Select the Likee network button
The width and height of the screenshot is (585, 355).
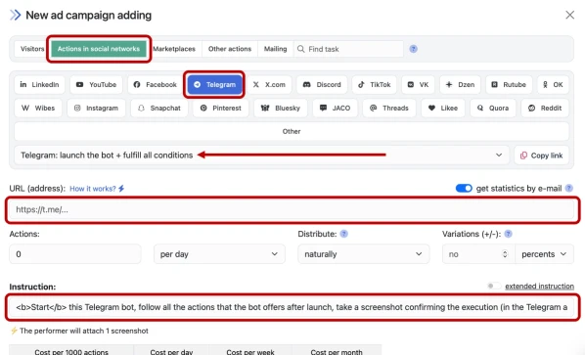click(x=443, y=109)
